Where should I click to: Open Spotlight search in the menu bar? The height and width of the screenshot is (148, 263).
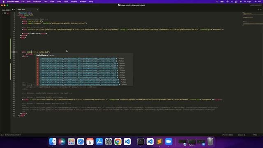[x=232, y=2]
